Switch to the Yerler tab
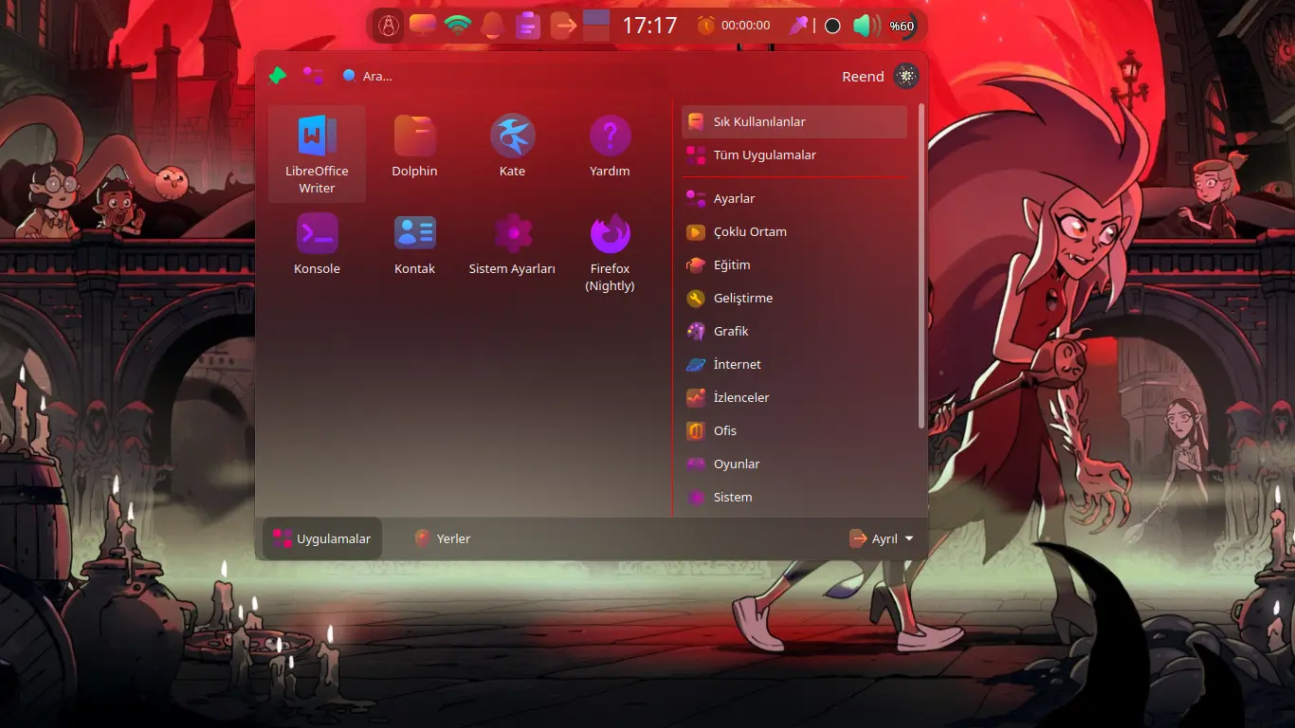The width and height of the screenshot is (1295, 728). coord(443,538)
